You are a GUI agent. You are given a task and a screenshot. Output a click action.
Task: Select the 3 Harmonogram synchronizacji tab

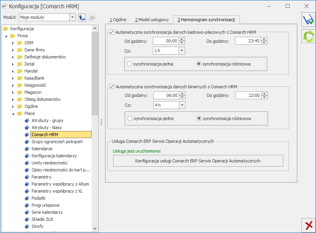point(206,20)
